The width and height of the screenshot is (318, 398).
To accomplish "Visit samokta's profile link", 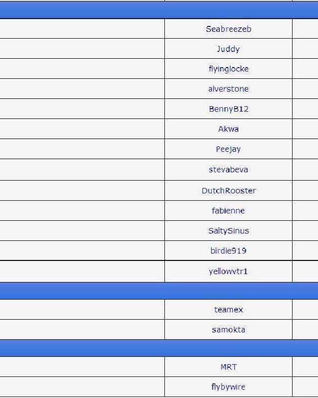I will [228, 330].
